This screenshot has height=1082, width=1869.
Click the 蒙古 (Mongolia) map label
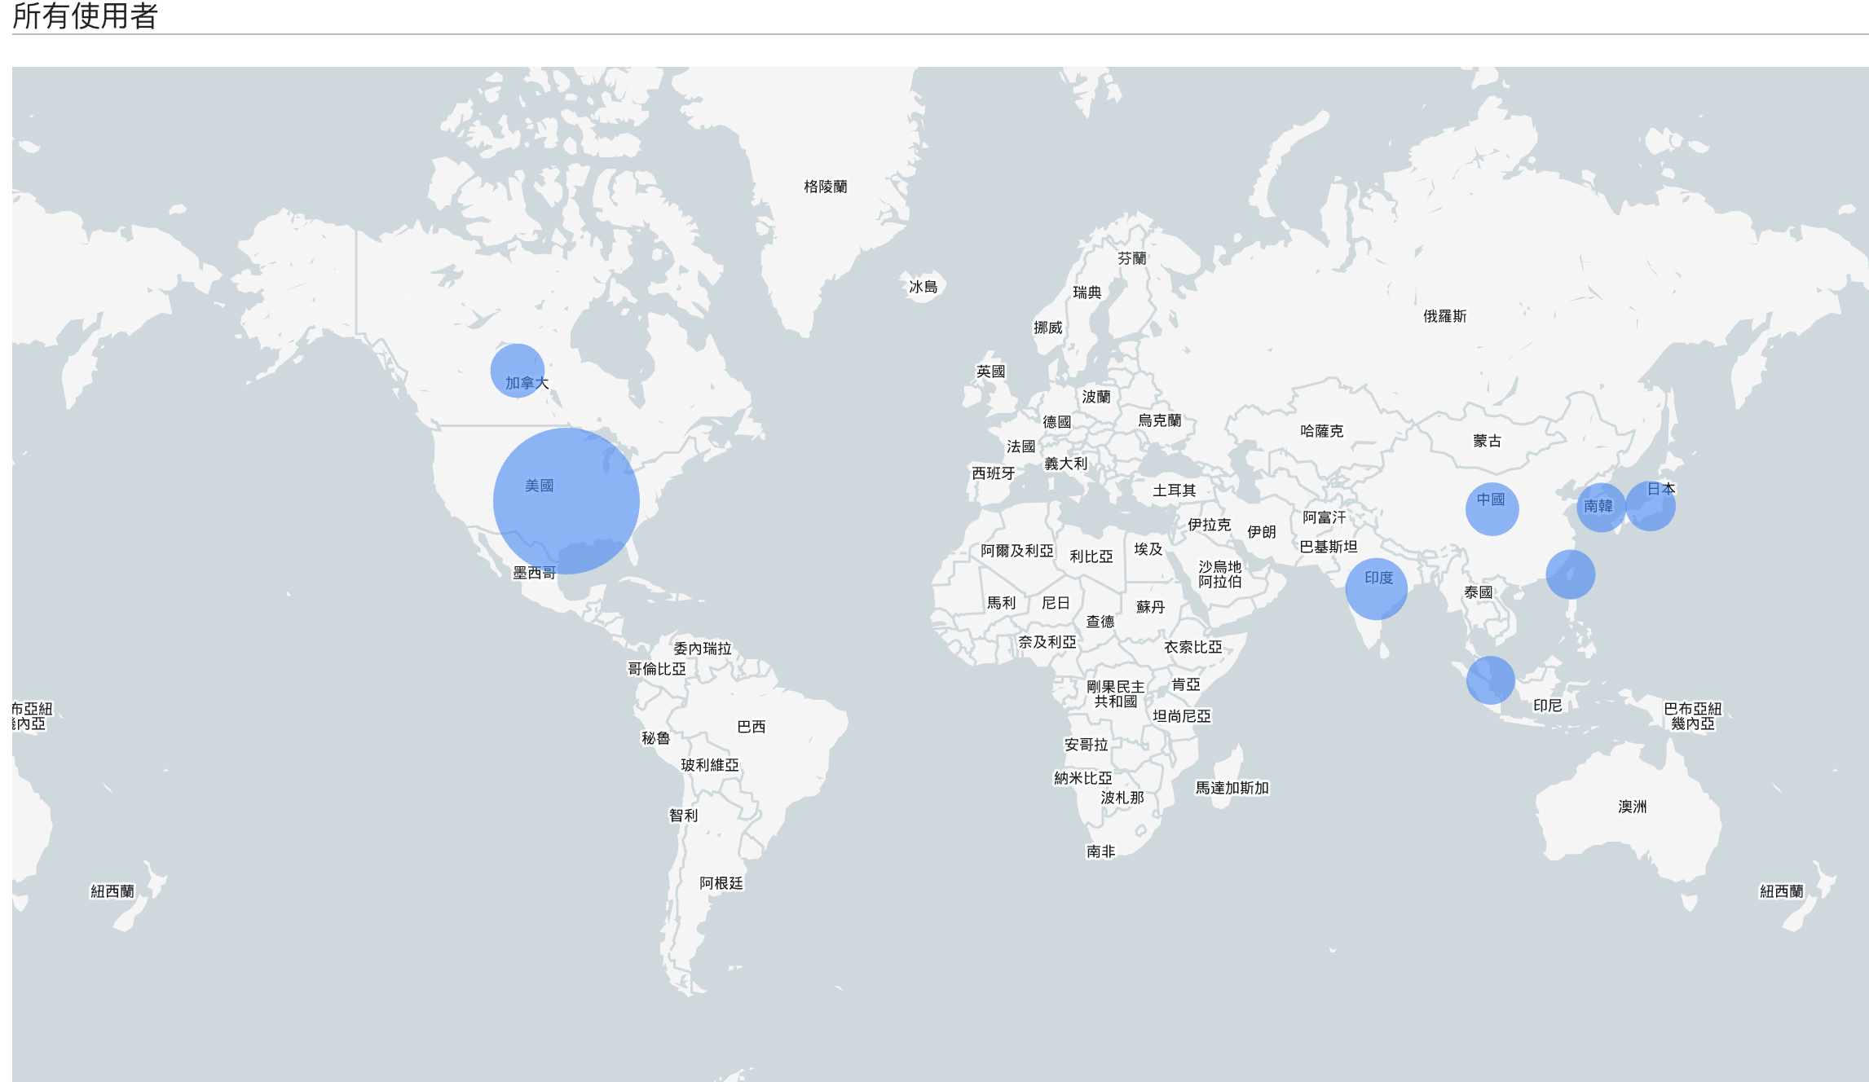tap(1487, 441)
